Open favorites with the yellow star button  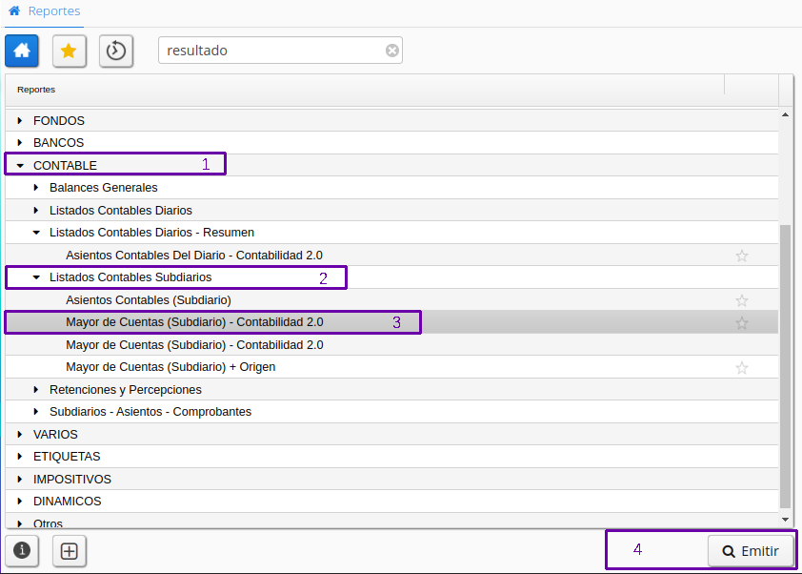[x=69, y=51]
